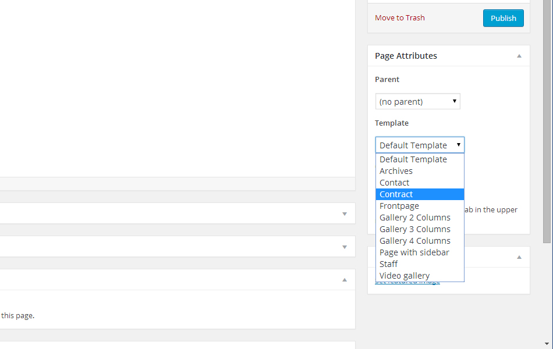Click the Move to Trash link
Image resolution: width=553 pixels, height=349 pixels.
click(399, 18)
